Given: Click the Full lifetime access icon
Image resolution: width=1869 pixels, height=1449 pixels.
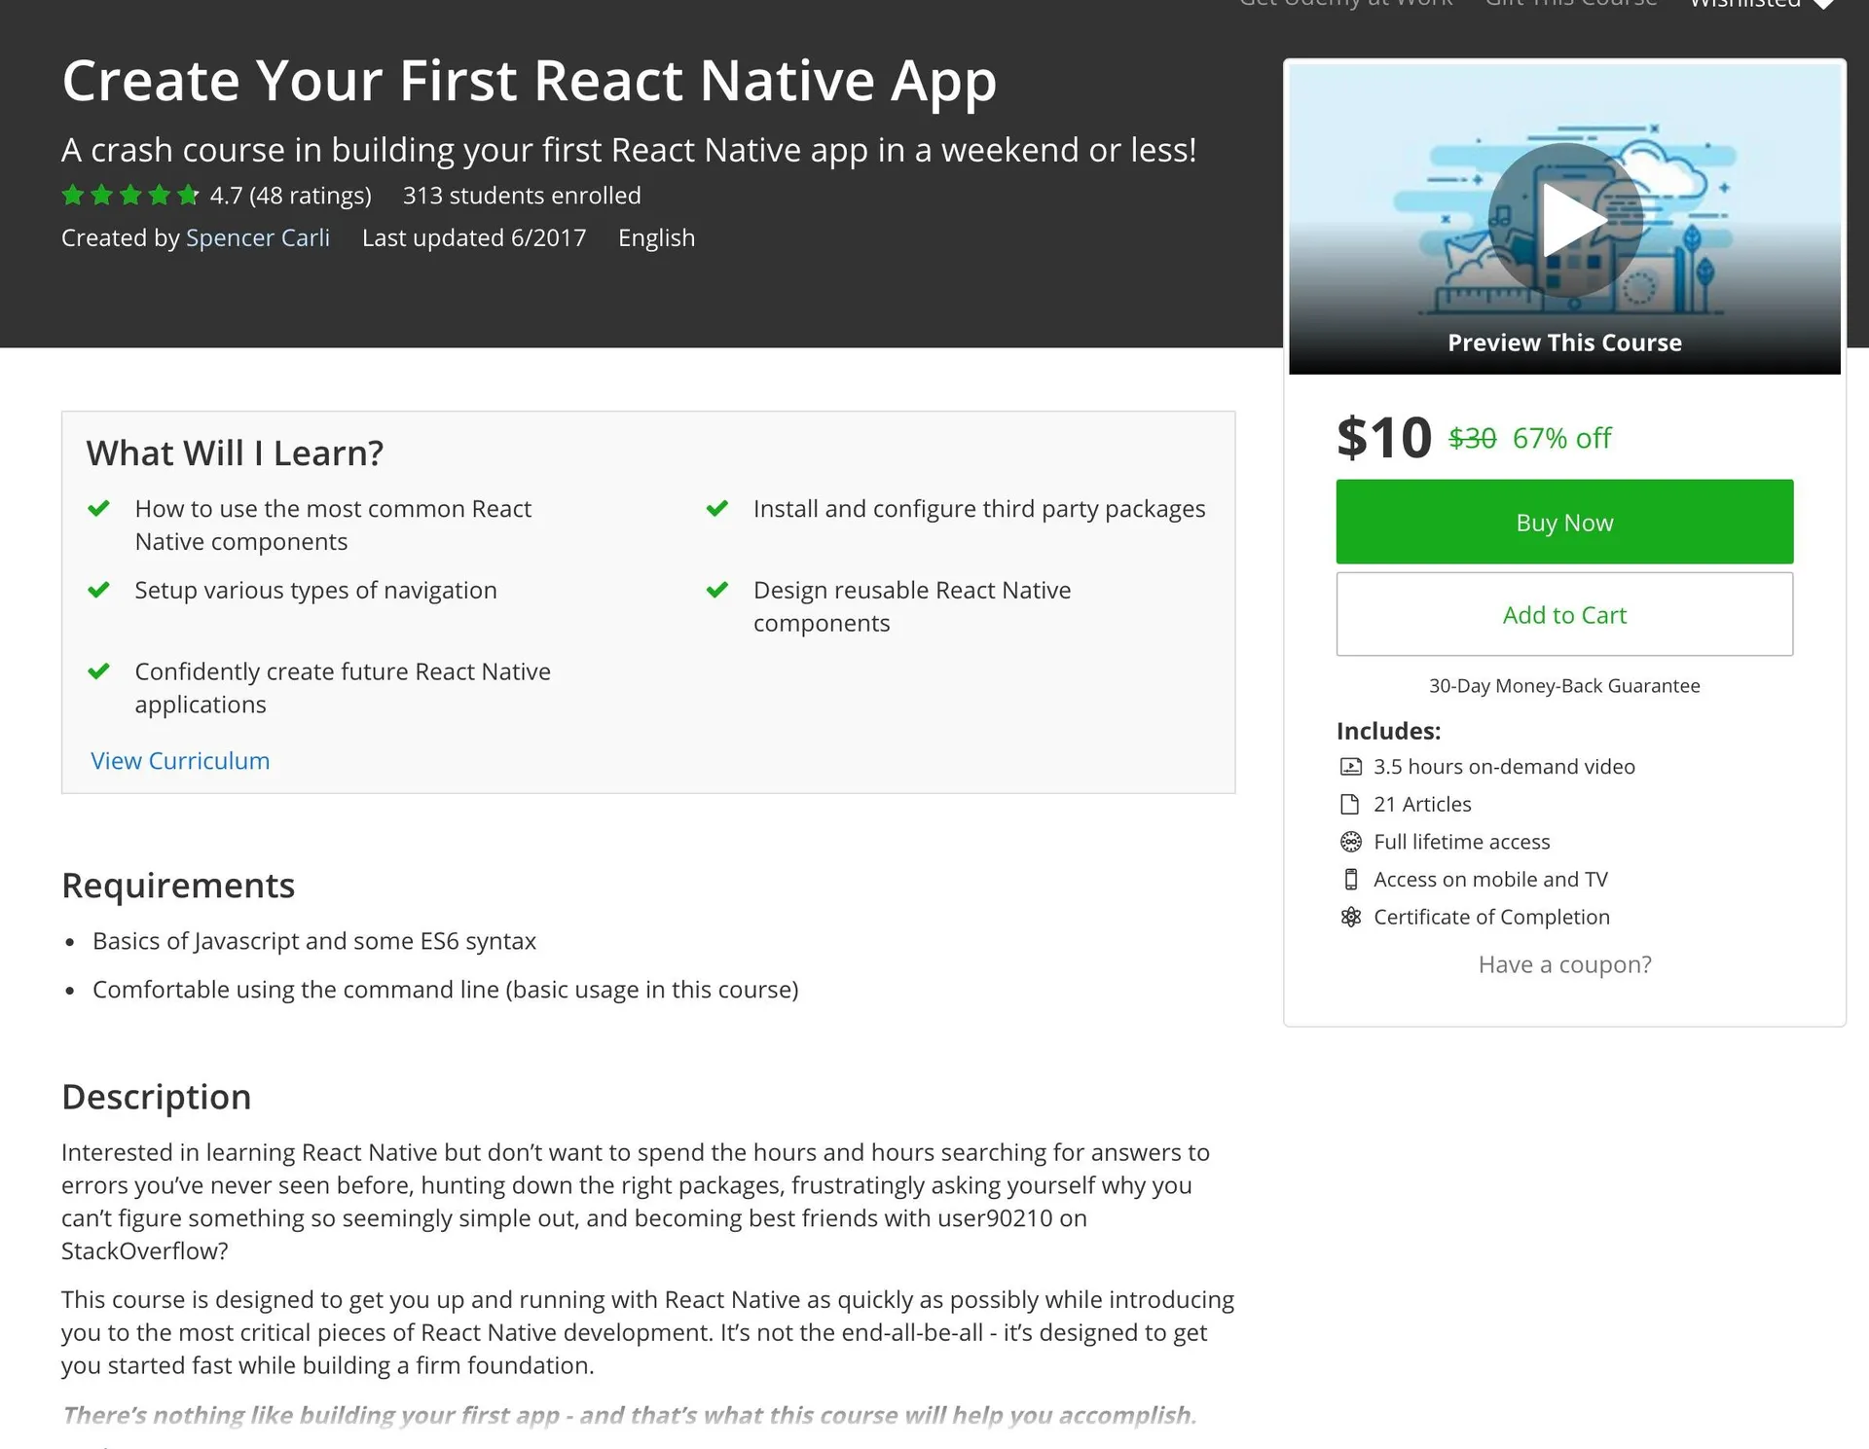Looking at the screenshot, I should pos(1350,842).
